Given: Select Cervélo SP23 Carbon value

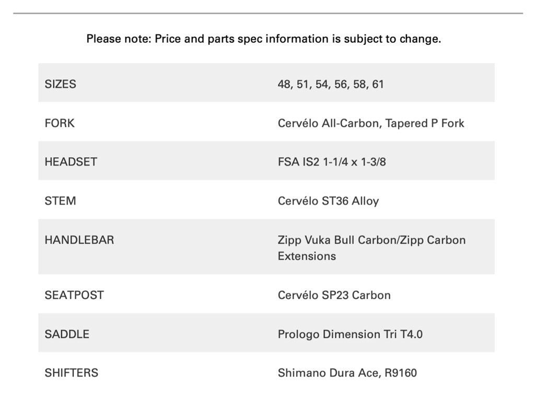Looking at the screenshot, I should click(x=334, y=295).
